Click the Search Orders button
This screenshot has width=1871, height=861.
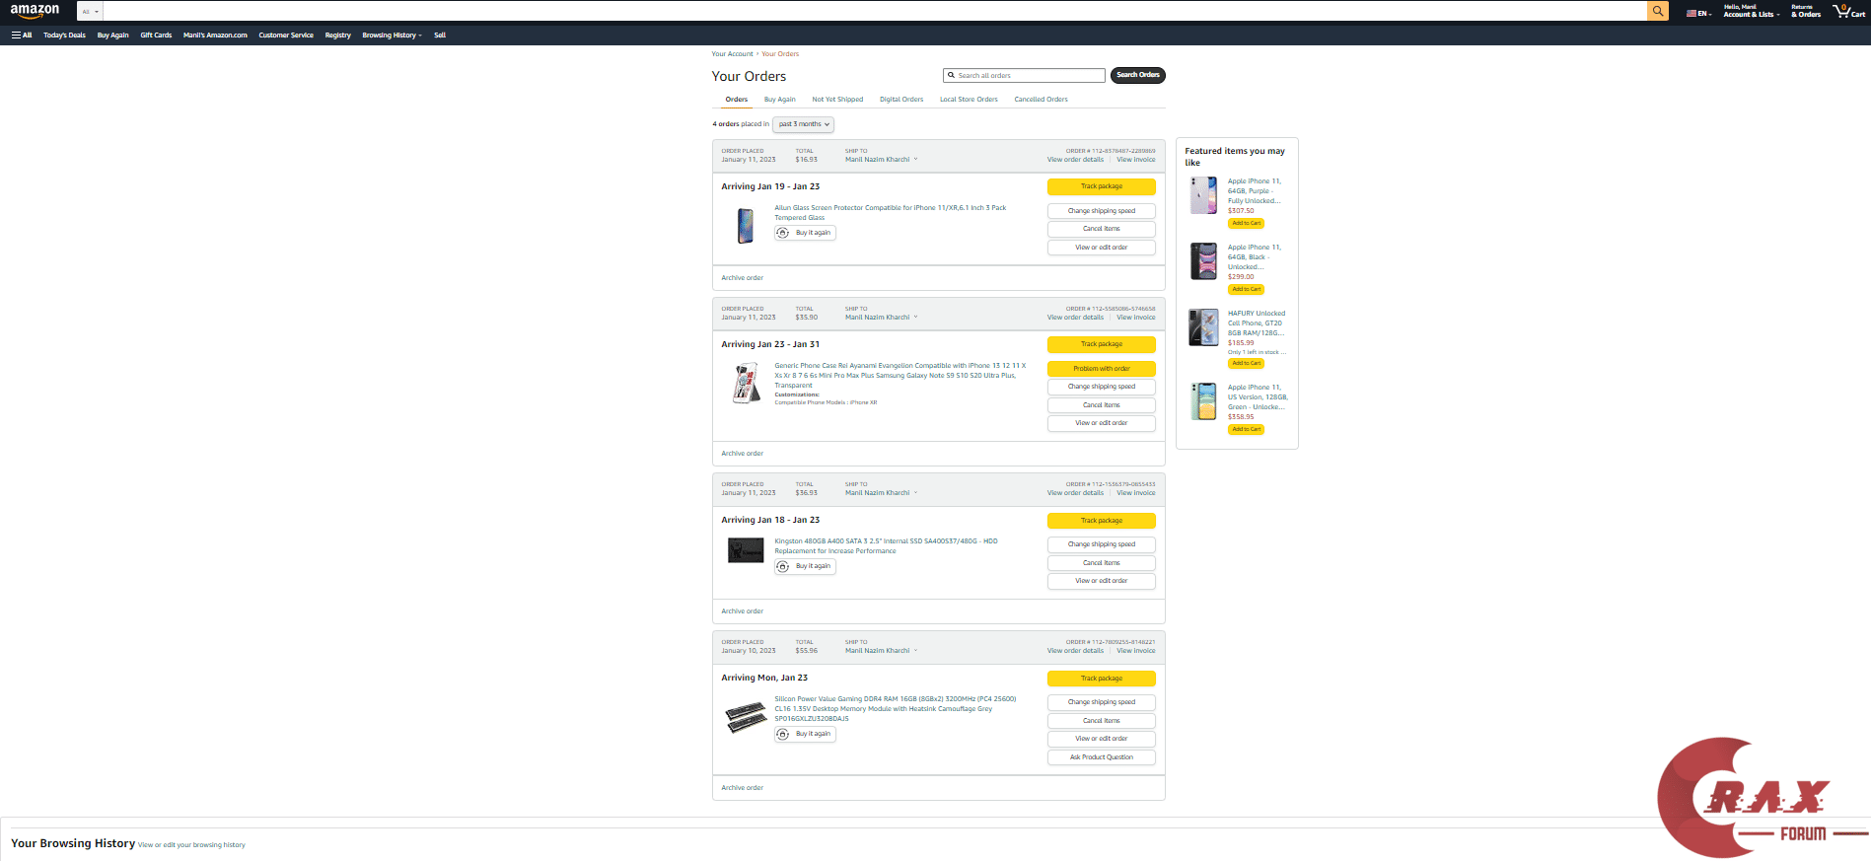(1138, 75)
